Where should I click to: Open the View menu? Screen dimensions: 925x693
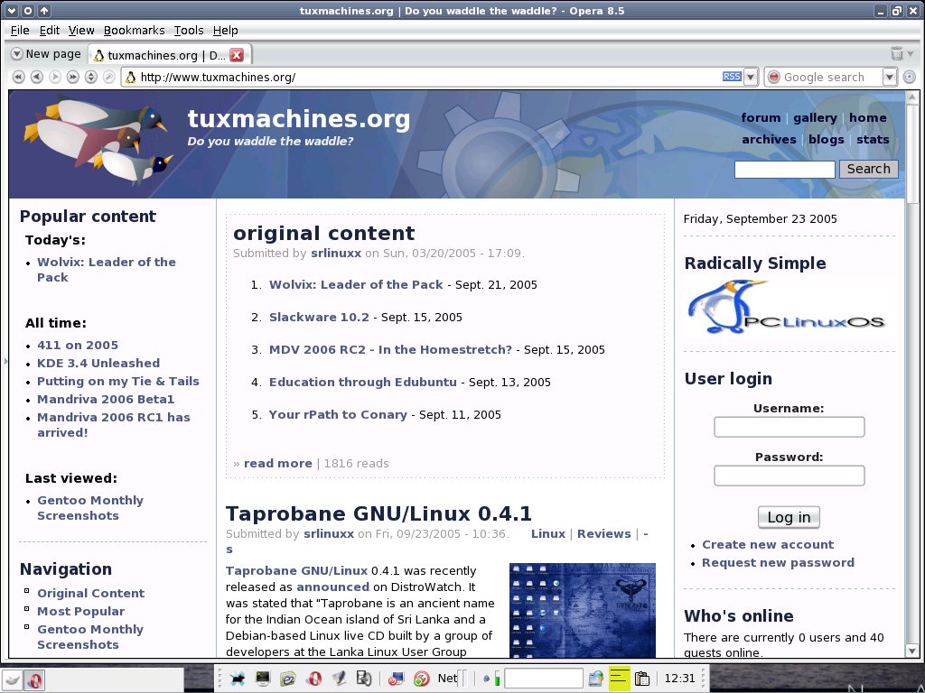click(x=81, y=31)
